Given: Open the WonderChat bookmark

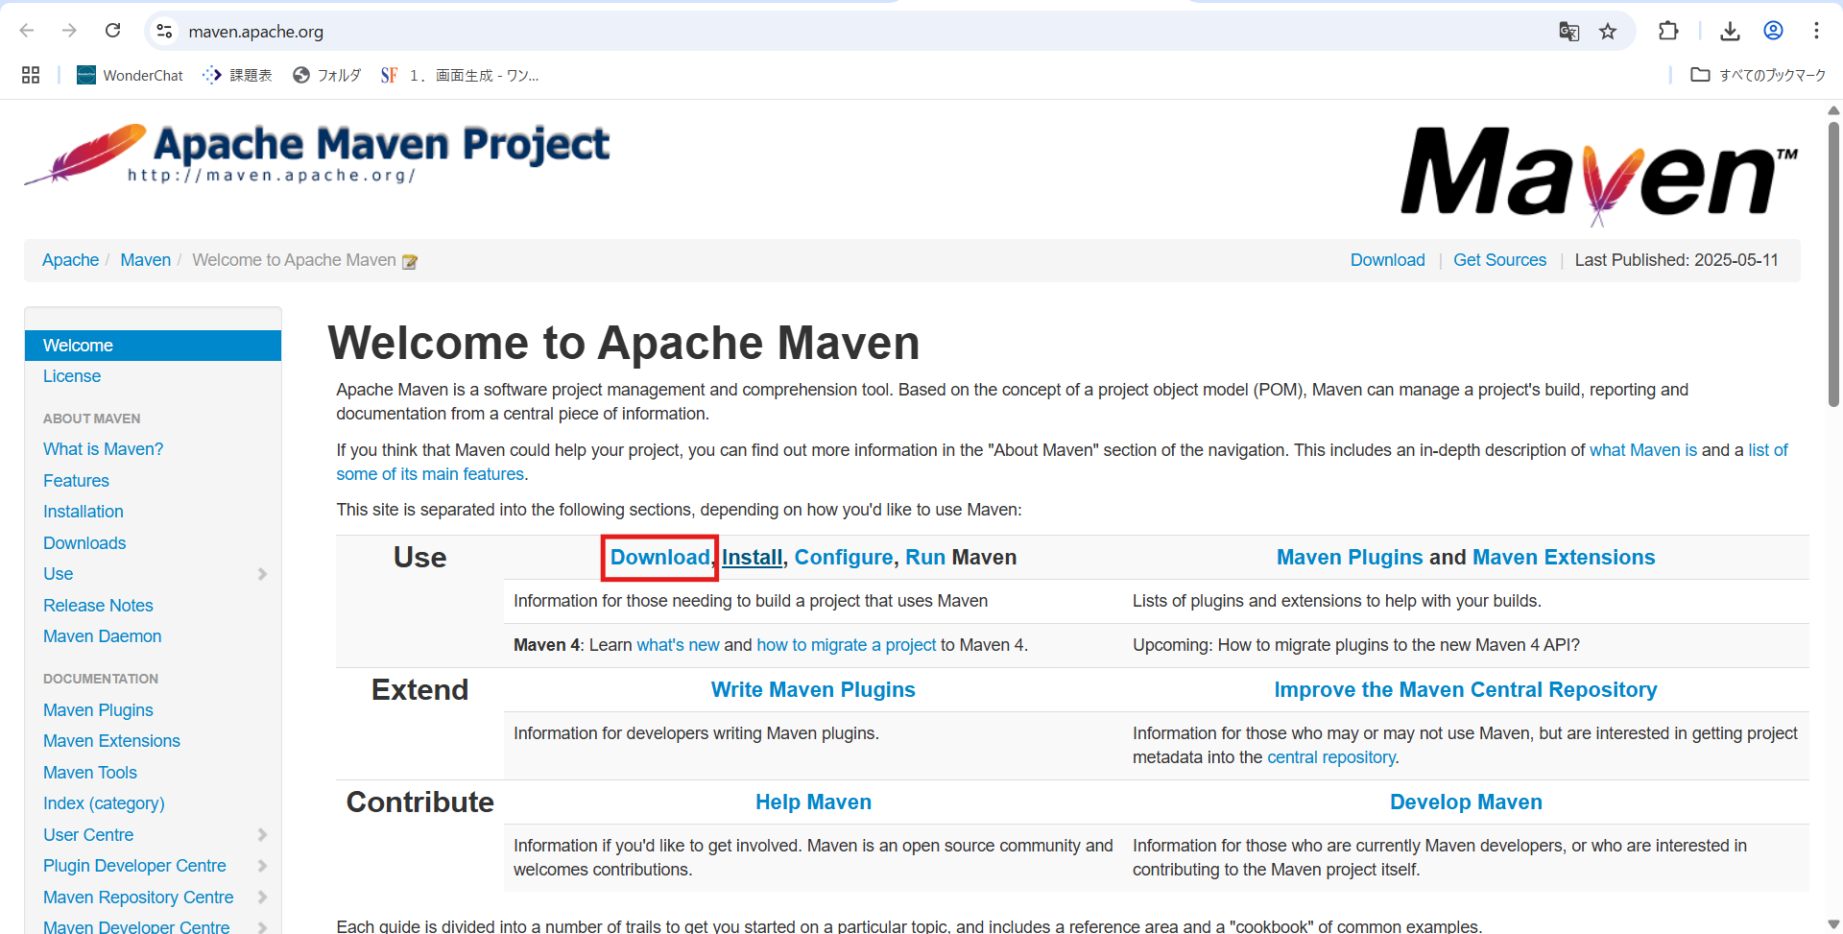Looking at the screenshot, I should pos(130,75).
